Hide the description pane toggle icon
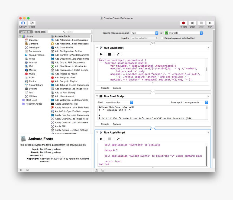This screenshot has height=200, width=233. click(x=27, y=170)
